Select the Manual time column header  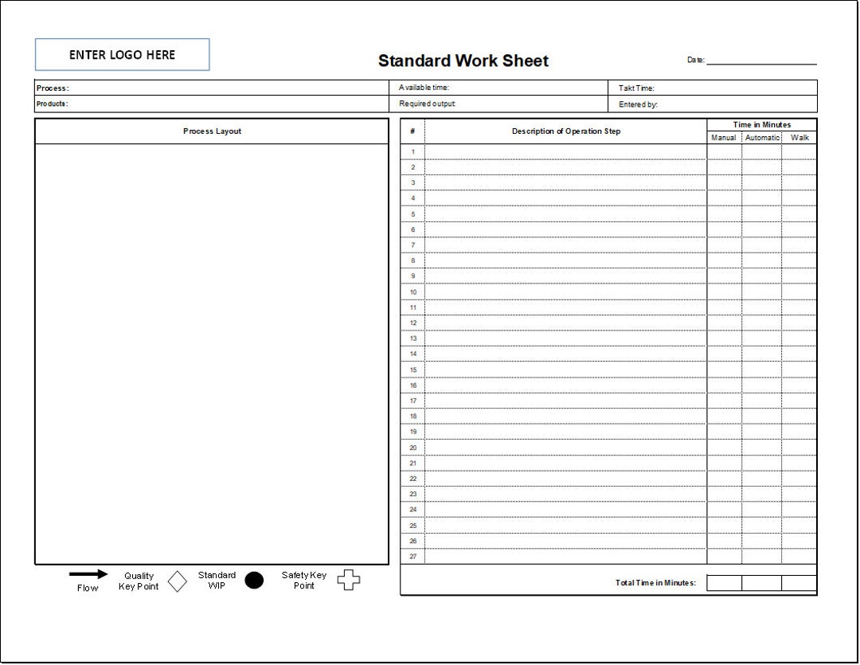click(x=723, y=137)
